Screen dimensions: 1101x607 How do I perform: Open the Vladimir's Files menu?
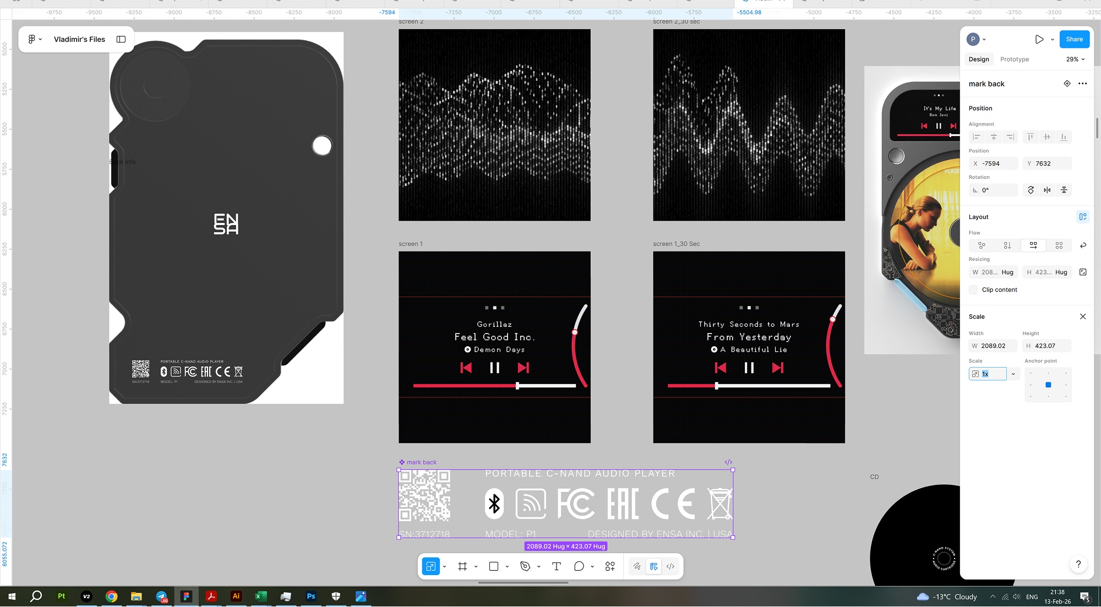click(x=79, y=39)
